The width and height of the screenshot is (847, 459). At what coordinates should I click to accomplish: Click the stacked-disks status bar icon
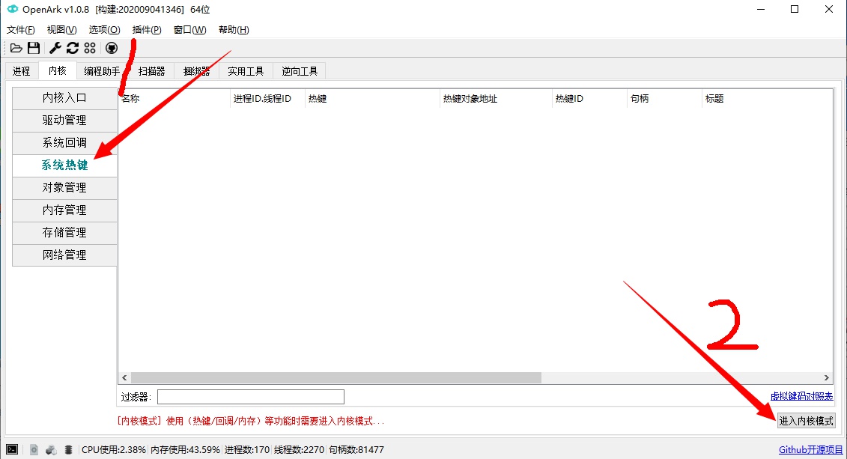pyautogui.click(x=67, y=449)
